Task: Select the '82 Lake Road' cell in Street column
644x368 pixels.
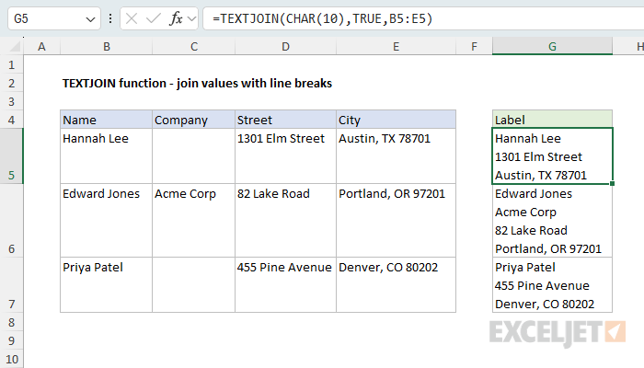Action: (x=285, y=221)
